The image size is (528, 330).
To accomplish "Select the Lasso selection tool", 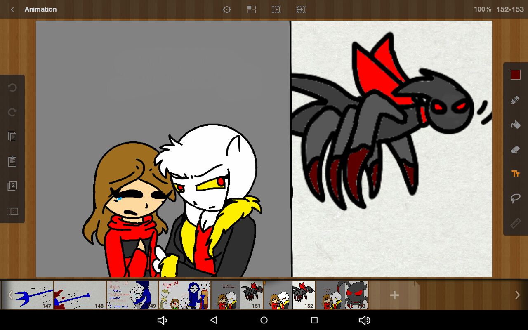I will [516, 198].
